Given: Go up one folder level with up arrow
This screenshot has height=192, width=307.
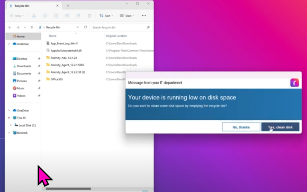Looking at the screenshot, I should click(32, 27).
